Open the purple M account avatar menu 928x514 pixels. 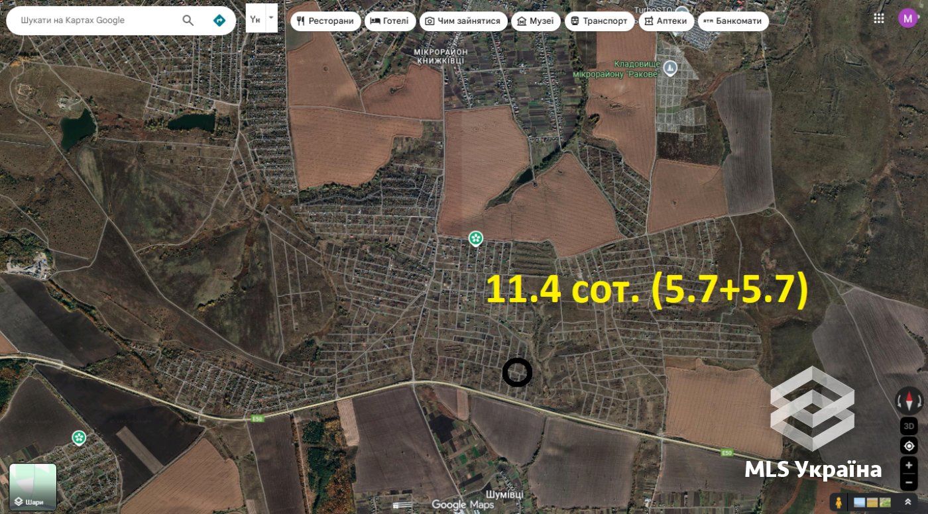(907, 18)
